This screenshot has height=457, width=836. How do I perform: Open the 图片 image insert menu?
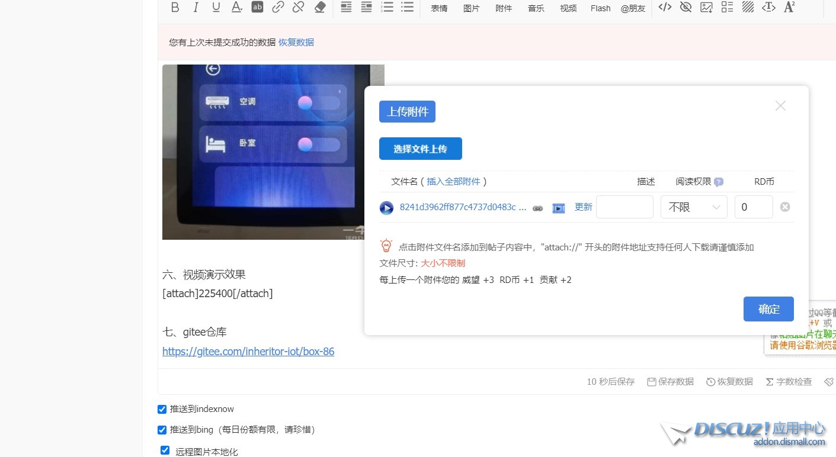click(x=471, y=8)
